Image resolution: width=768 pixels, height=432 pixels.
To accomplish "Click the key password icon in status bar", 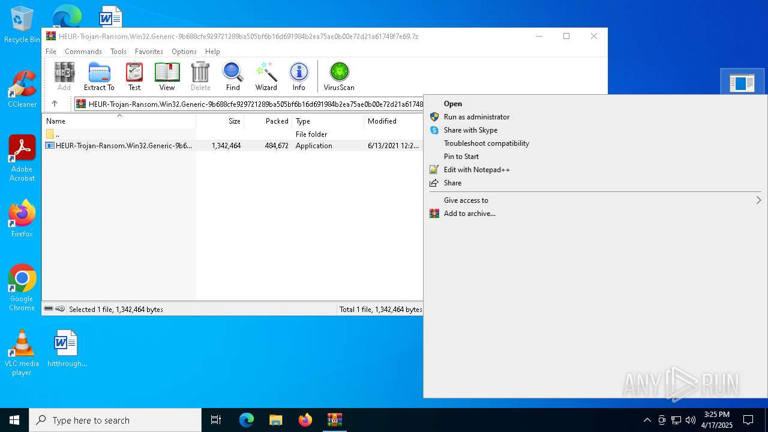I will pos(60,309).
